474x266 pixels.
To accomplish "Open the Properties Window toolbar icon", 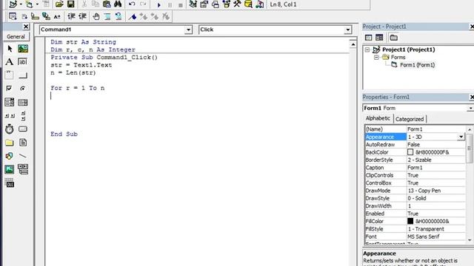I will point(204,4).
